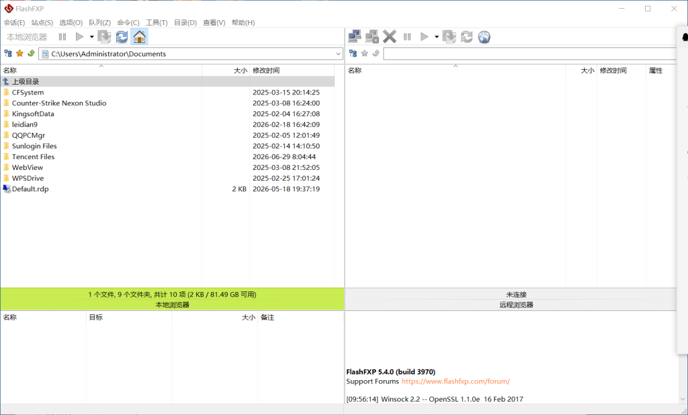Select the QQPCMgr folder
Image resolution: width=688 pixels, height=415 pixels.
[x=167, y=135]
